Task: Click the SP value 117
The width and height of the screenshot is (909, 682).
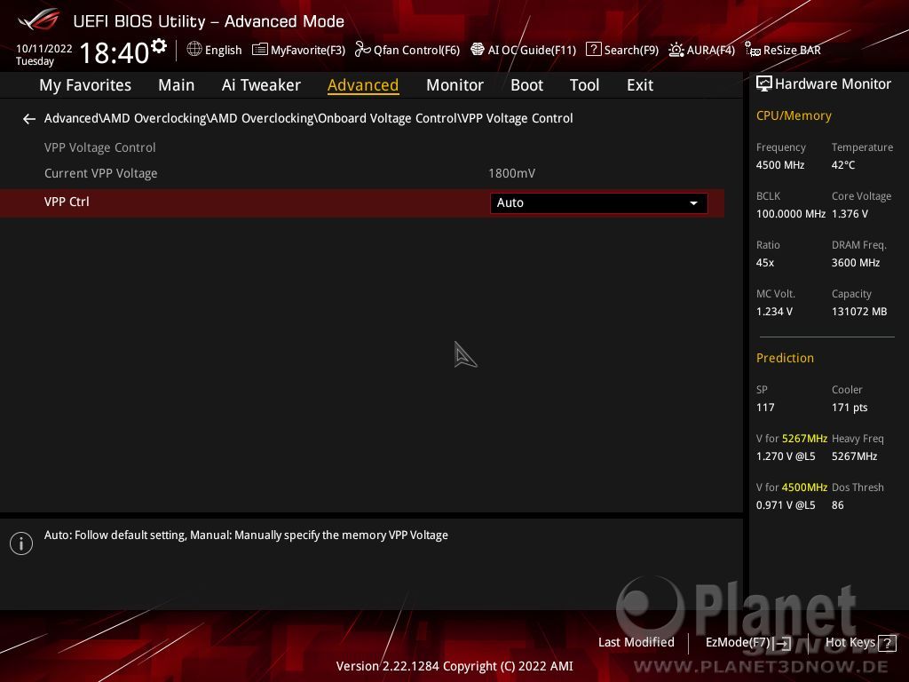Action: tap(764, 407)
